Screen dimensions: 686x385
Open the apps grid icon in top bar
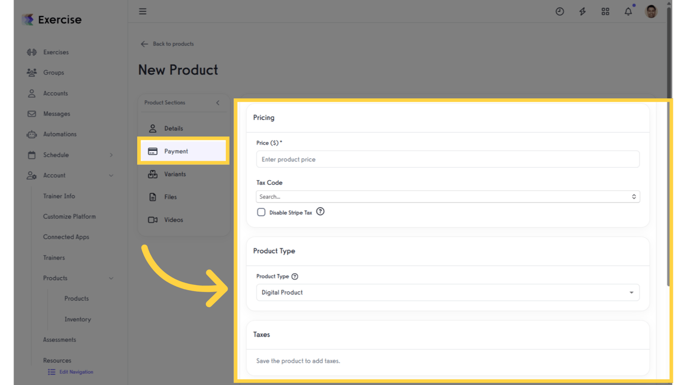(605, 11)
